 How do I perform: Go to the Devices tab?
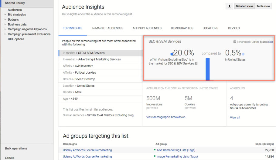tap(233, 28)
